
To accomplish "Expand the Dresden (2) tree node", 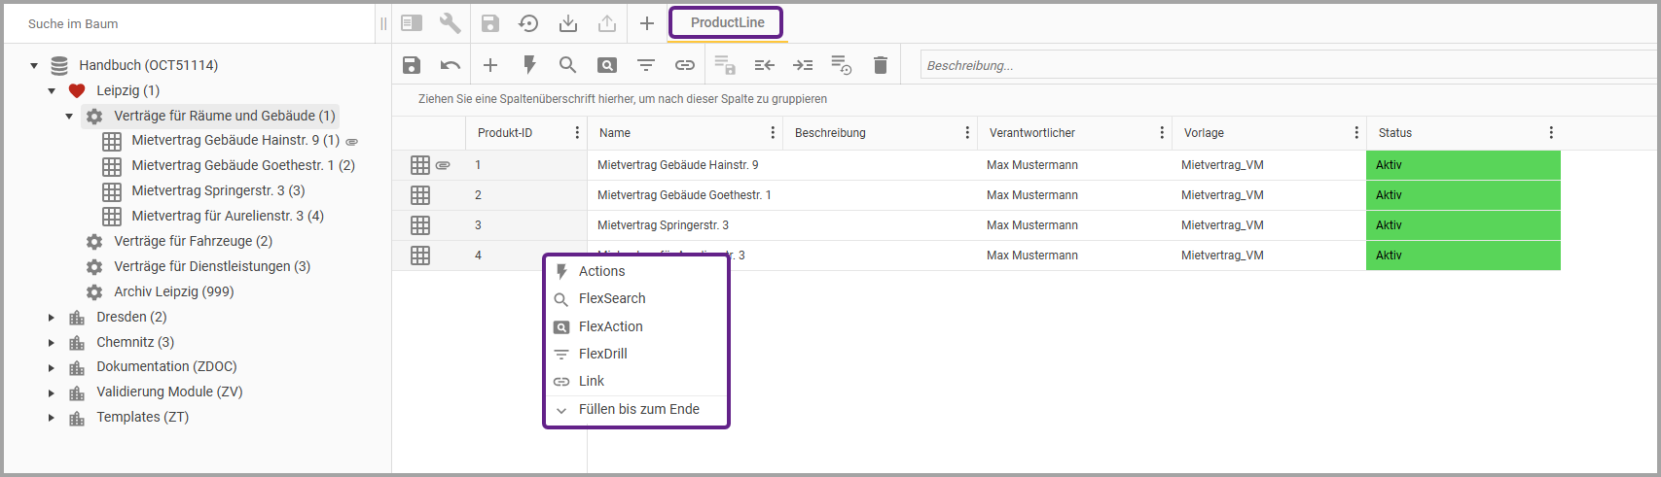I will tap(52, 317).
